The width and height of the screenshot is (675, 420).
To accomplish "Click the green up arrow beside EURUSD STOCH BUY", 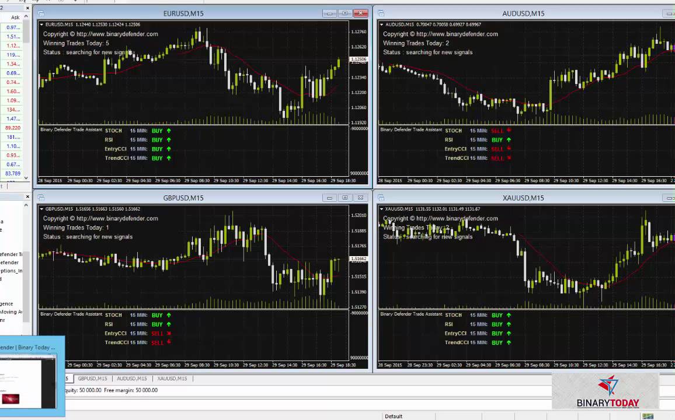I will click(169, 131).
